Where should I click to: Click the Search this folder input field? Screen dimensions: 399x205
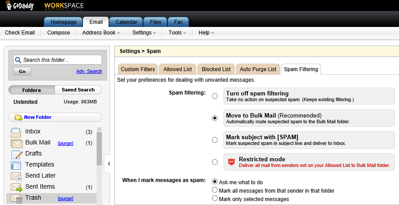[x=61, y=60]
